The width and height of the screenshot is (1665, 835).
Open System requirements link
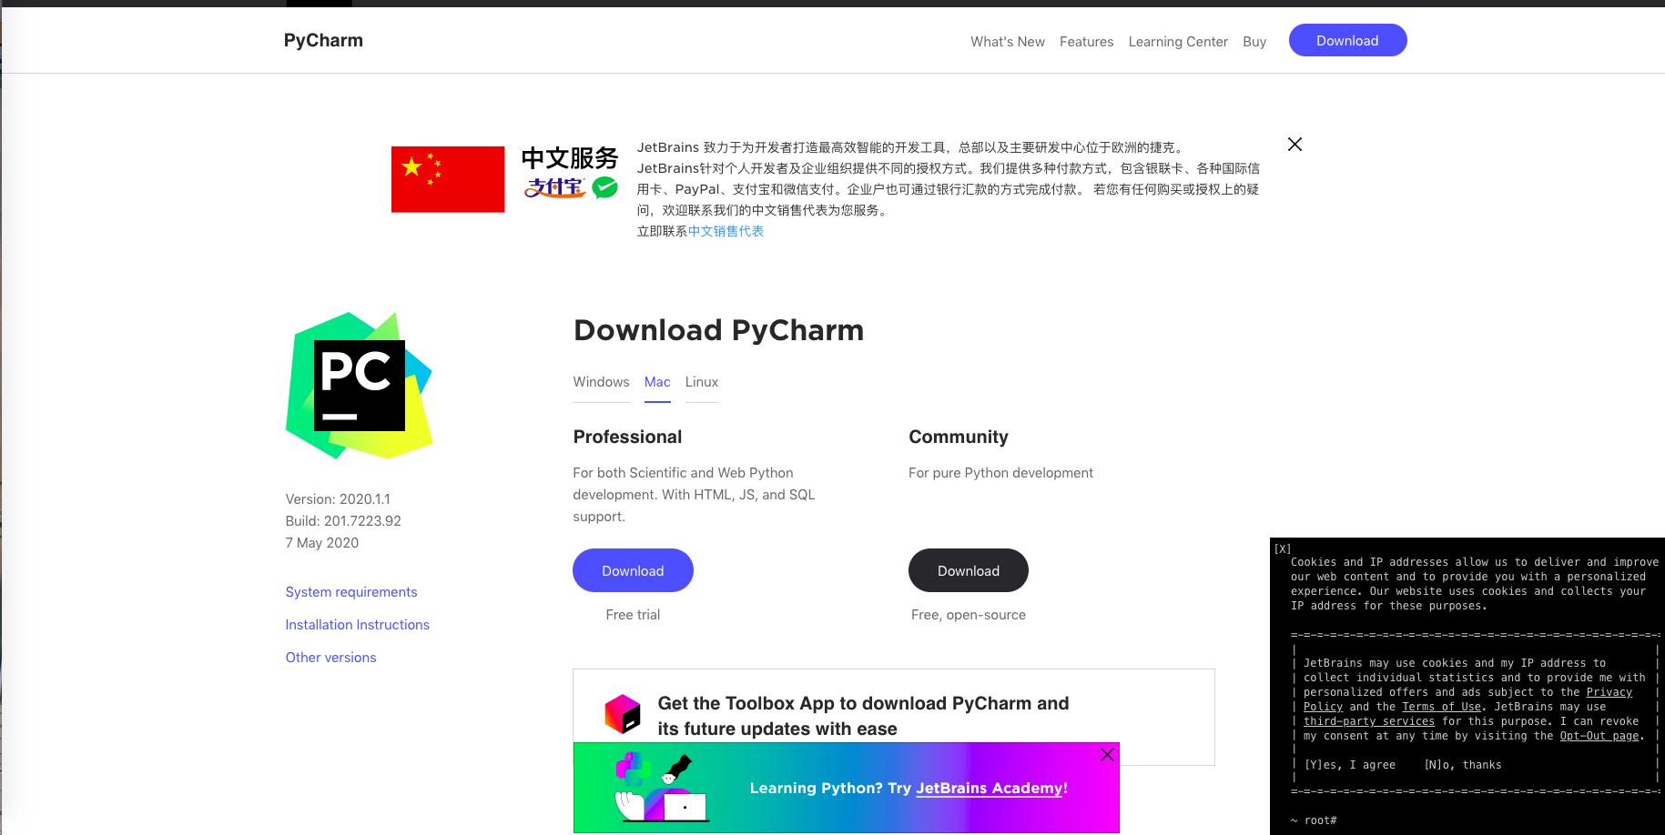point(351,592)
